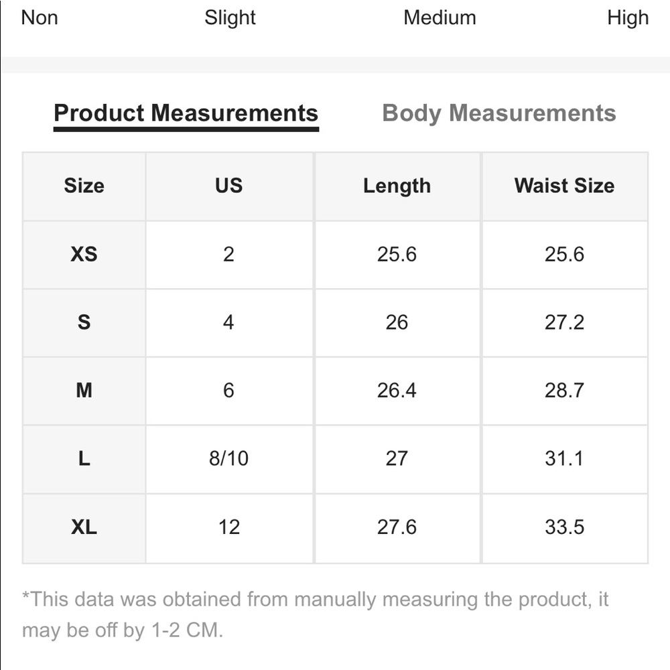Click the 'Slight' stretch label

(230, 17)
